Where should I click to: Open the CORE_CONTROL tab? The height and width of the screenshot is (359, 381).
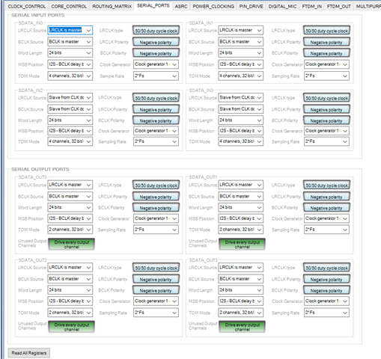click(69, 6)
